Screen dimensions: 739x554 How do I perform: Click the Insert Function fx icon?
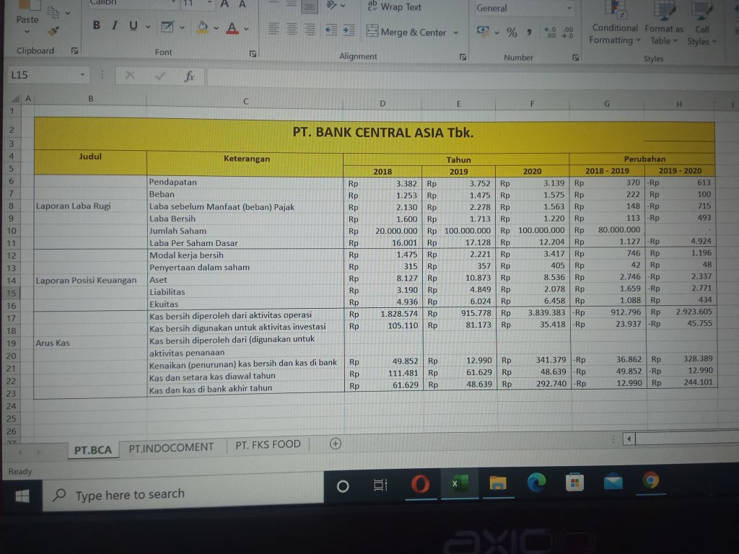point(189,76)
